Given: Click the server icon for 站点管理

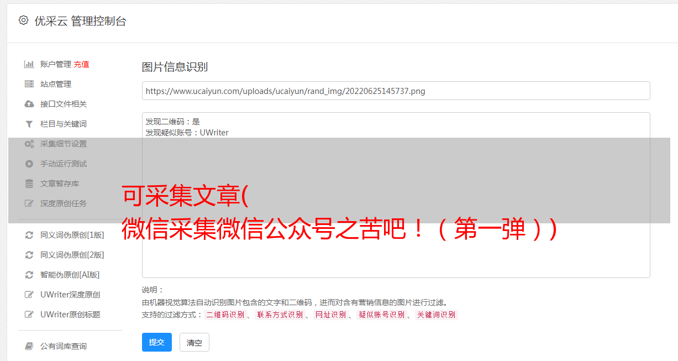Looking at the screenshot, I should coord(29,84).
